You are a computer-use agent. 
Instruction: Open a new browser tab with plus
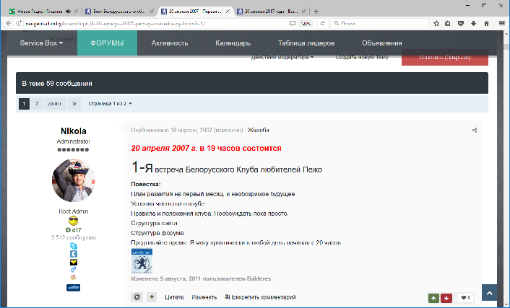coord(316,12)
